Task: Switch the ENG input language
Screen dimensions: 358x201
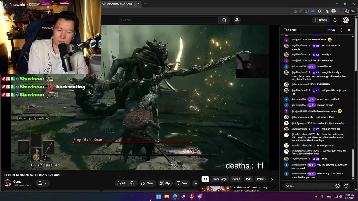Action: [329, 197]
